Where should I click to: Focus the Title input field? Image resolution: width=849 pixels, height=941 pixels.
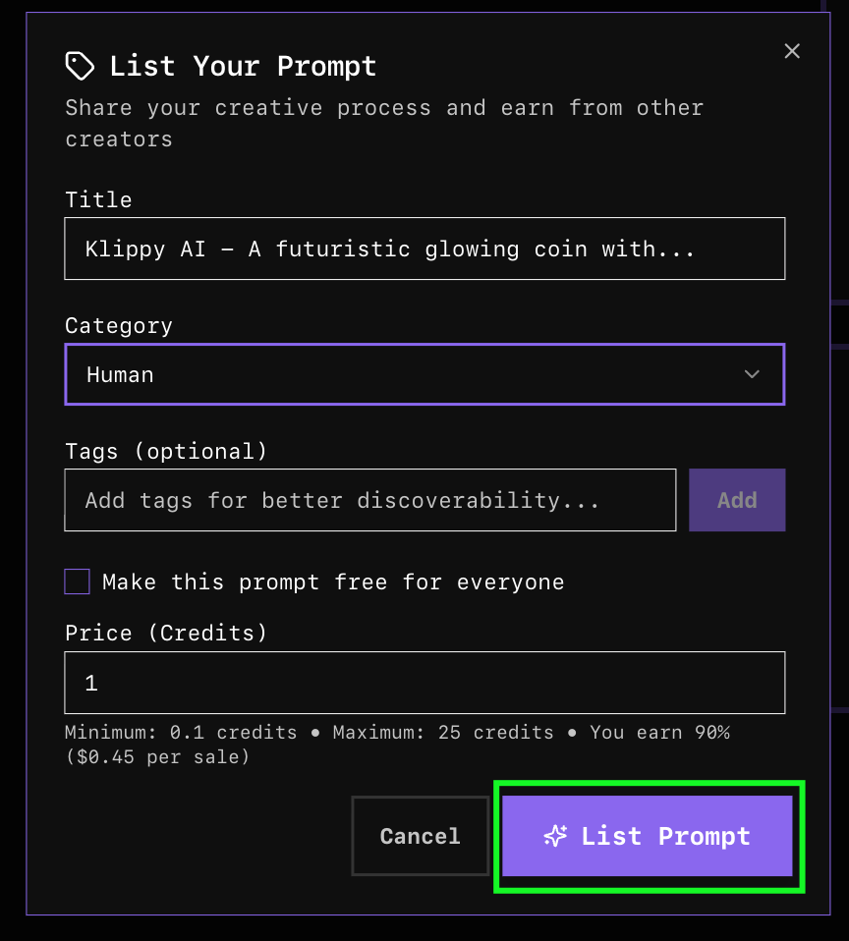coord(424,249)
